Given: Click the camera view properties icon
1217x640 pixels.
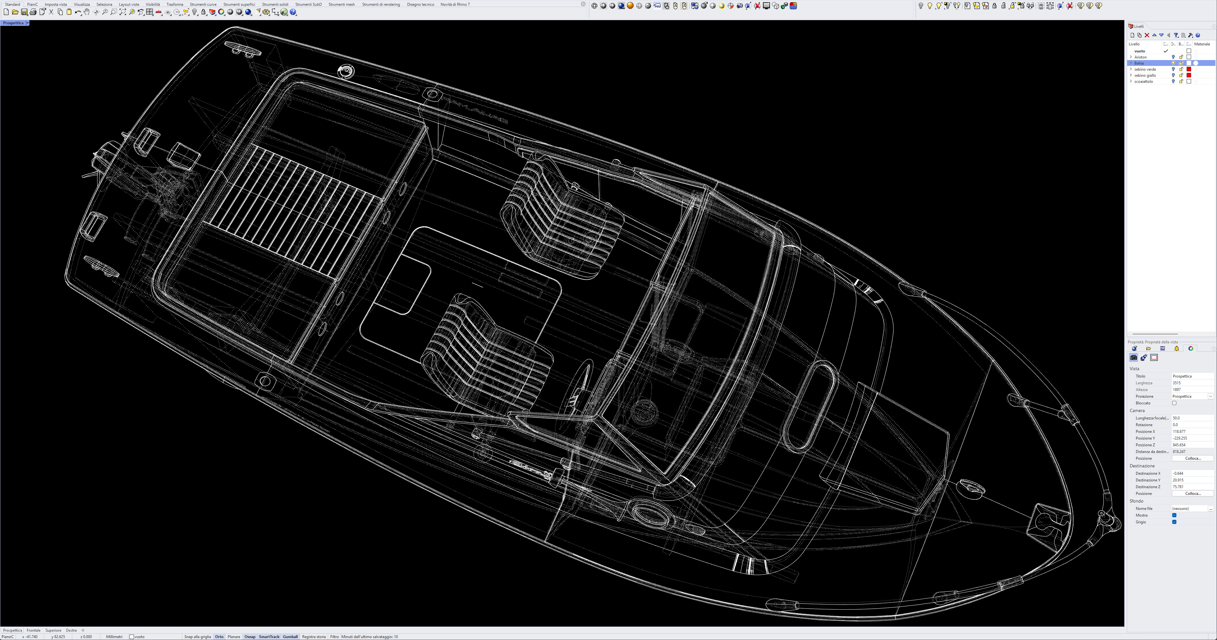Looking at the screenshot, I should [1133, 357].
